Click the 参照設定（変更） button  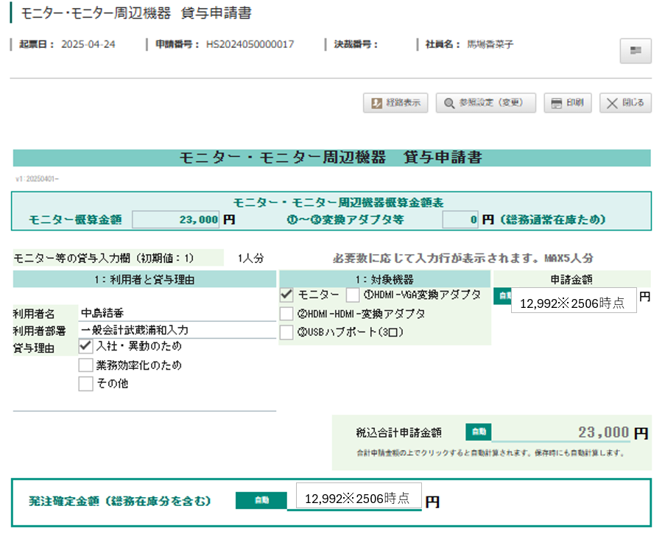[x=485, y=103]
